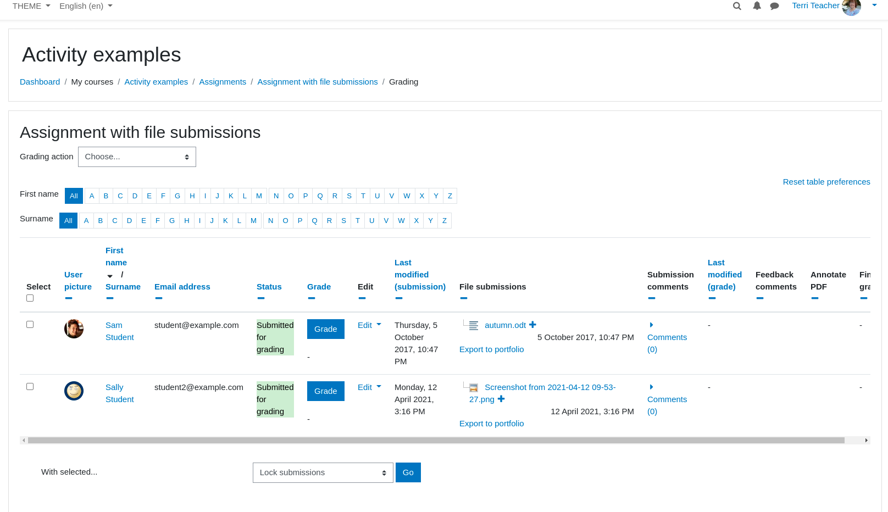Hide the Email address column

[159, 298]
